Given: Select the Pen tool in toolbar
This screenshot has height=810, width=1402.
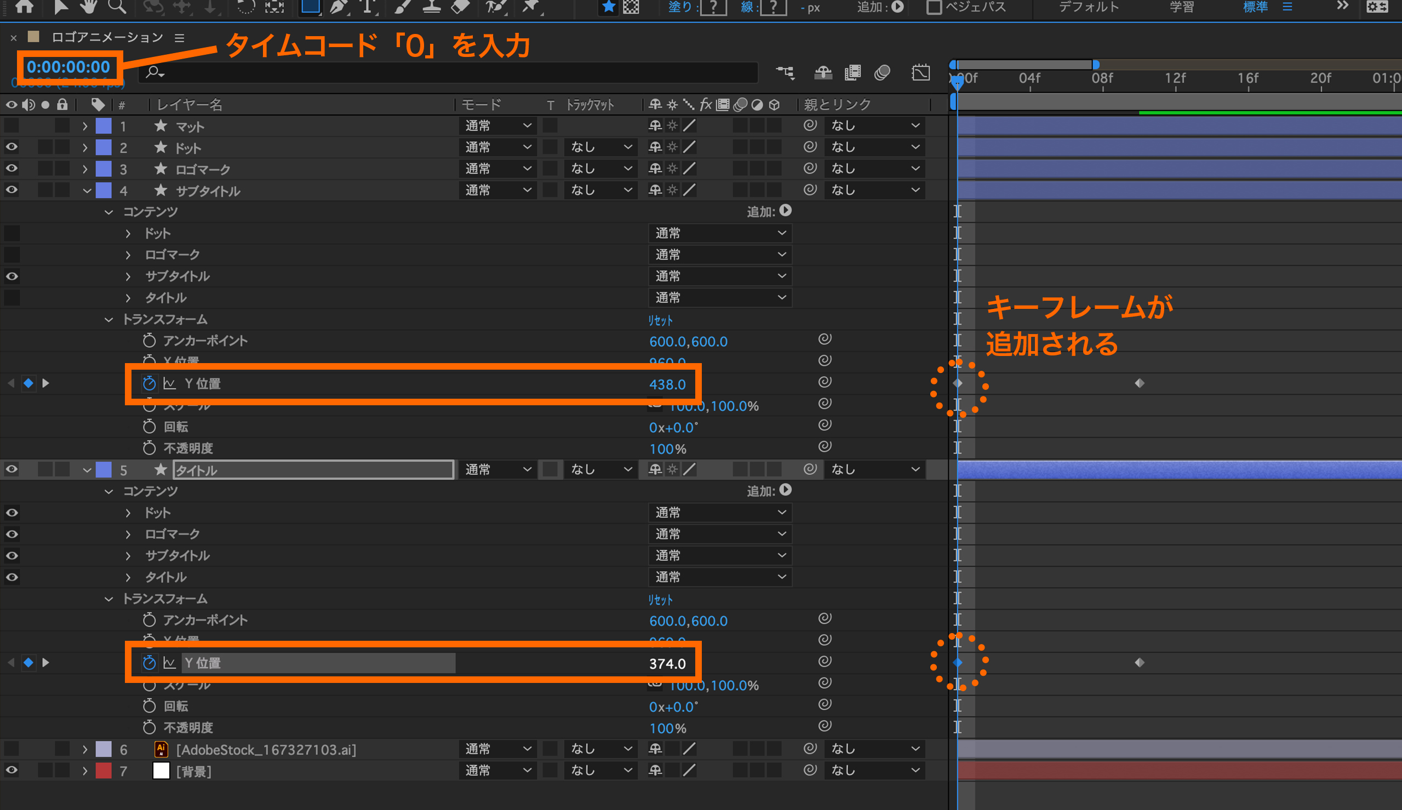Looking at the screenshot, I should [x=337, y=7].
